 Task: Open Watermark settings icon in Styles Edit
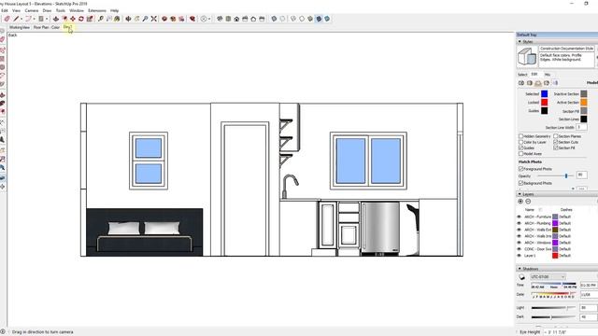coord(547,83)
